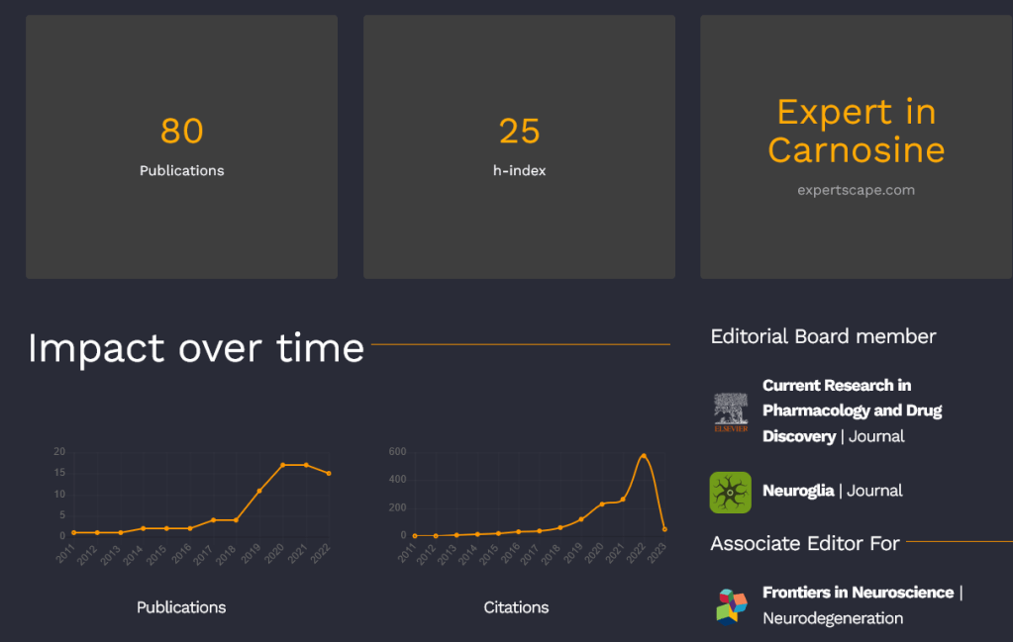This screenshot has height=642, width=1013.
Task: Select the 80 Publications stat card
Action: pos(181,146)
